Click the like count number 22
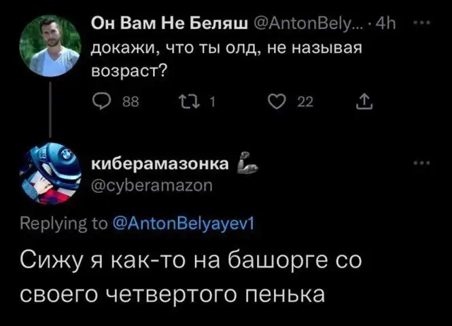This screenshot has width=452, height=326. (305, 103)
